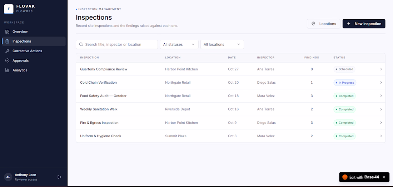393x187 pixels.
Task: Open the All locations dropdown
Action: (x=222, y=44)
